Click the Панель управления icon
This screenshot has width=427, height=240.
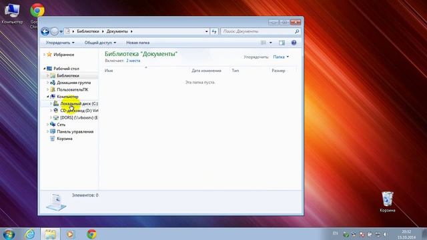tap(53, 131)
